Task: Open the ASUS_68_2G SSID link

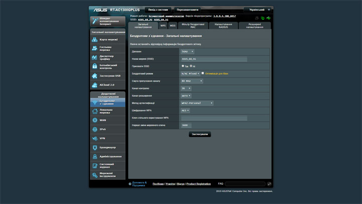Action: (x=145, y=20)
